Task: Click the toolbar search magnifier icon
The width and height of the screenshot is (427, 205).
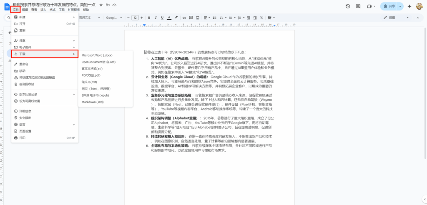Action: coord(9,17)
